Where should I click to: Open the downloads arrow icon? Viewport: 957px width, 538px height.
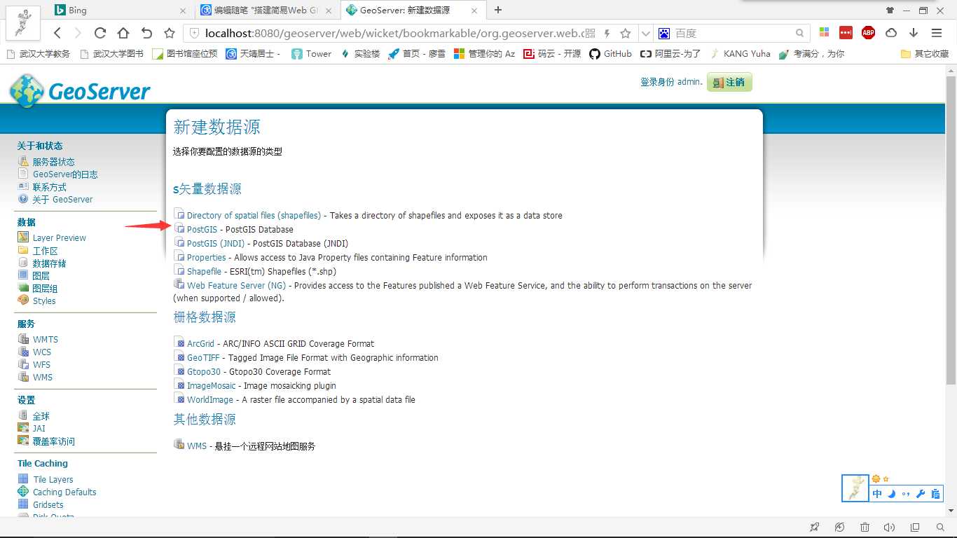point(914,33)
